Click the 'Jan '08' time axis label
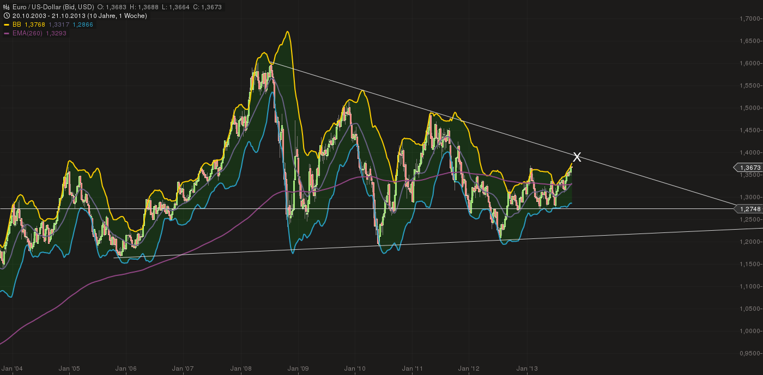Screen dimensions: 763x375 (240, 368)
